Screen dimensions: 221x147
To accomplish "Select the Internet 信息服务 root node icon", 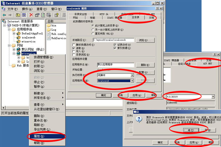I will coord(4,21).
